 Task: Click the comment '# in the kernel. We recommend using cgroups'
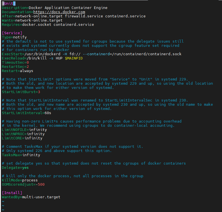[88, 126]
